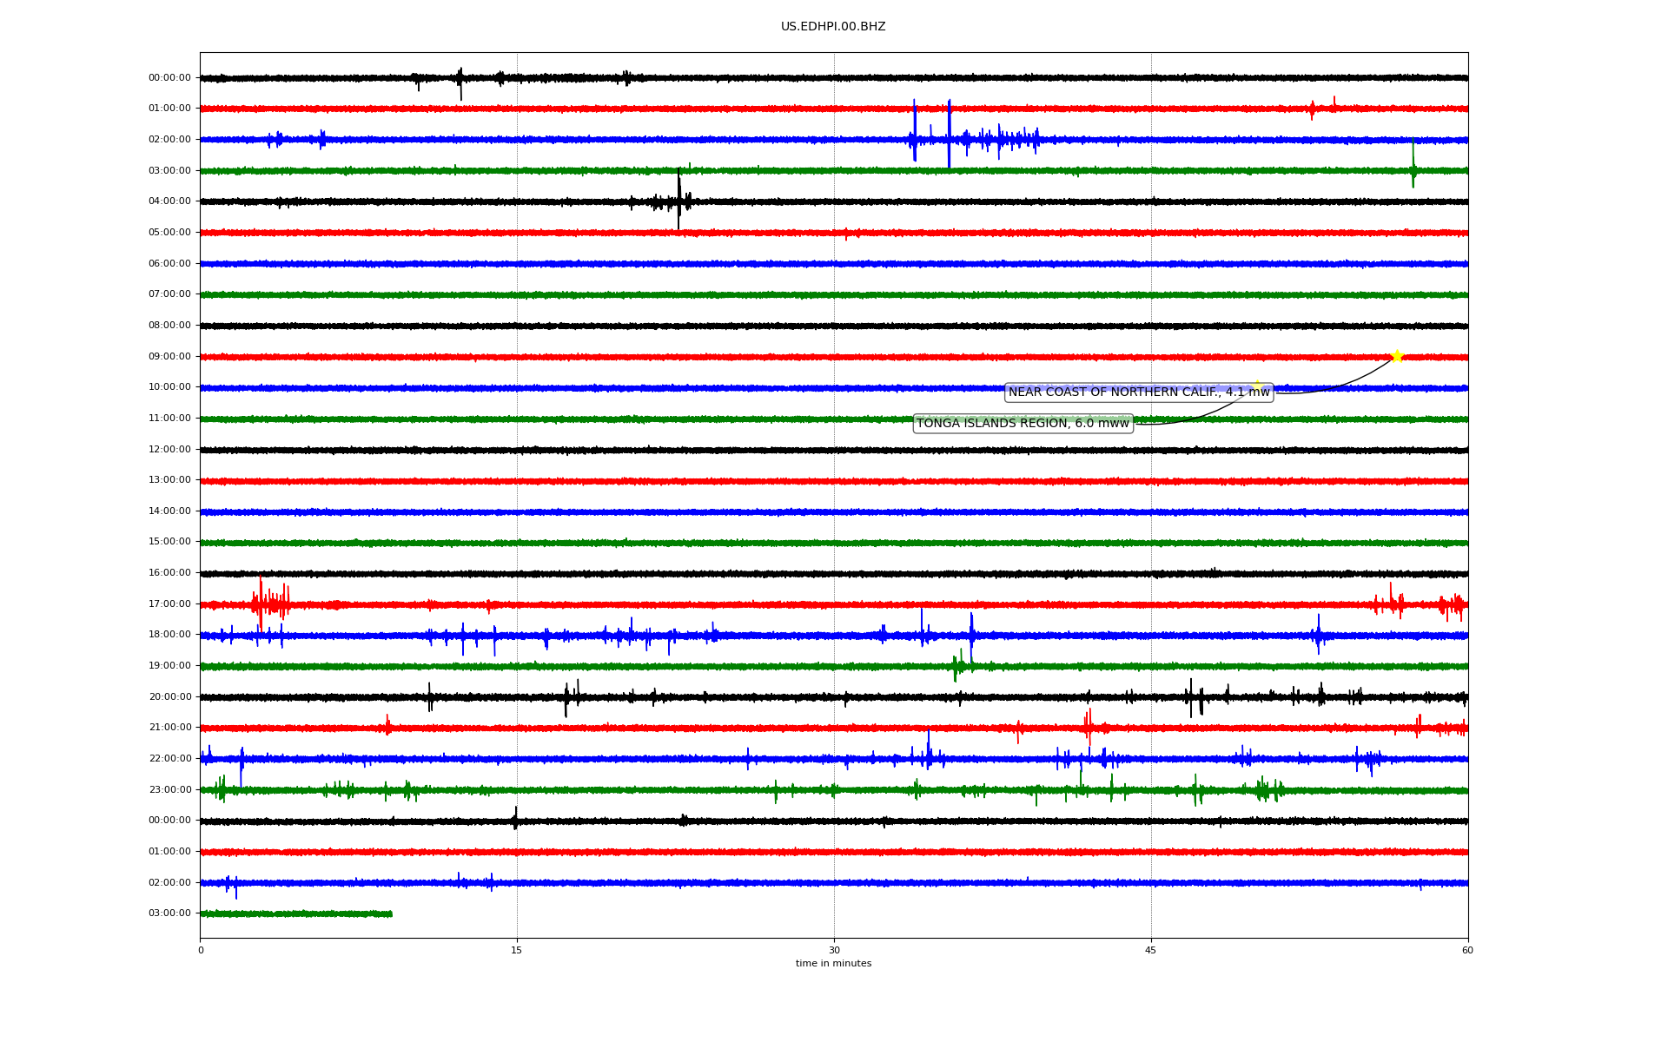Click the 04:00:00 row label
This screenshot has height=1042, width=1668.
tap(169, 201)
